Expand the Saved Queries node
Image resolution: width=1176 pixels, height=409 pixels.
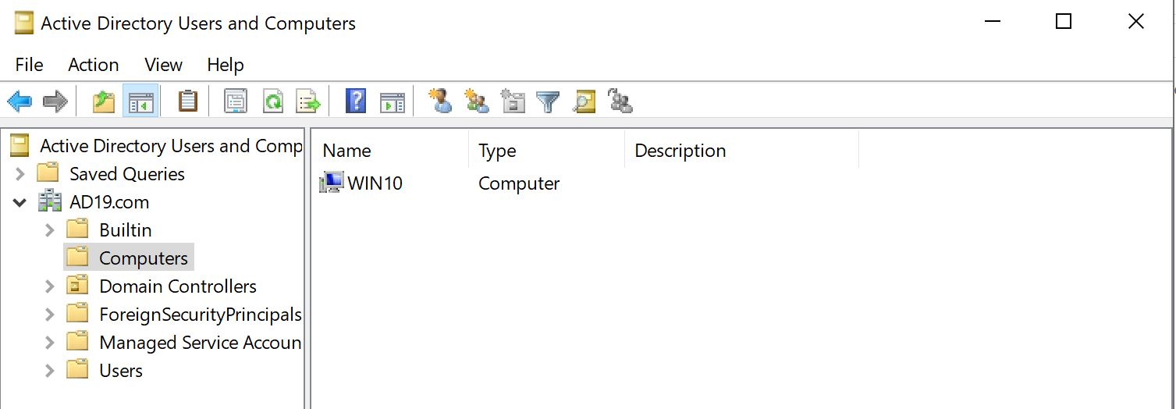20,173
